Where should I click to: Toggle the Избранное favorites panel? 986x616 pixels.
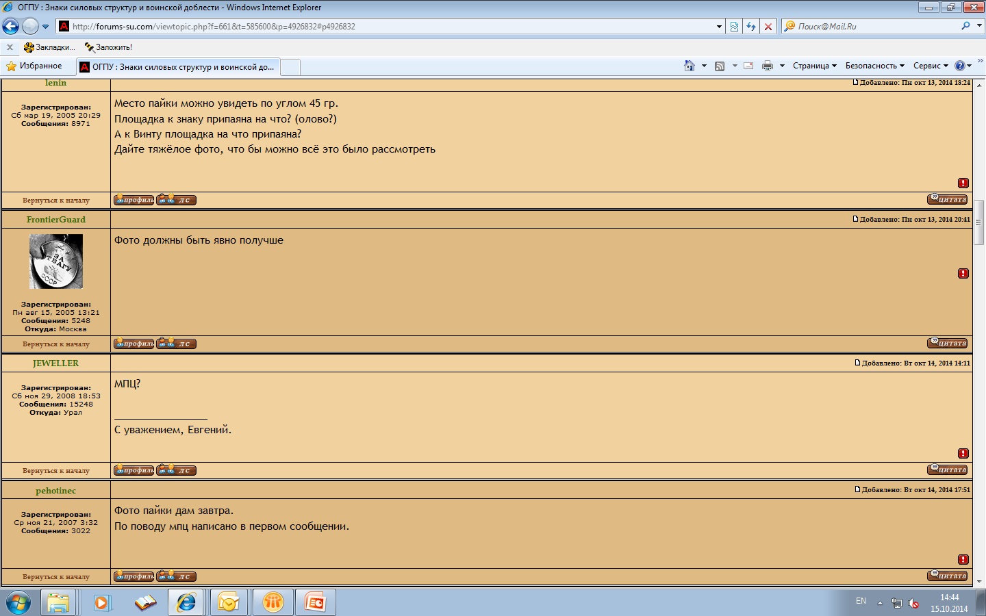click(34, 66)
